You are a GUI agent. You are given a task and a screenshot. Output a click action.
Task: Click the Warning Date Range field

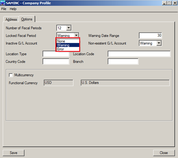pyautogui.click(x=150, y=35)
